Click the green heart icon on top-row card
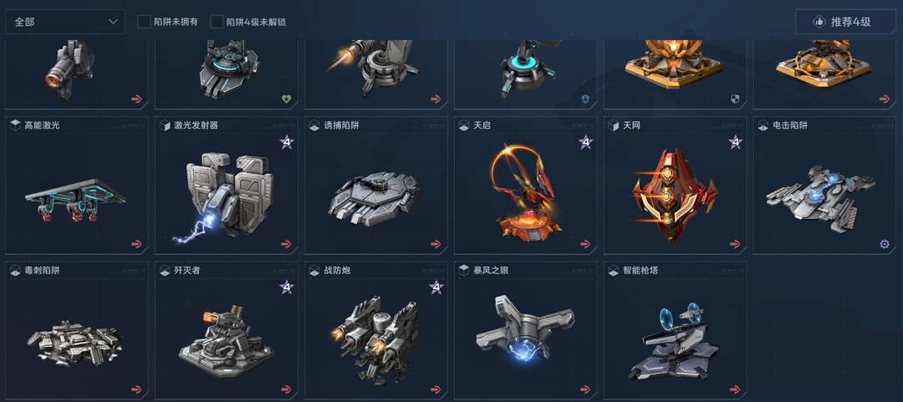903x402 pixels. [286, 99]
